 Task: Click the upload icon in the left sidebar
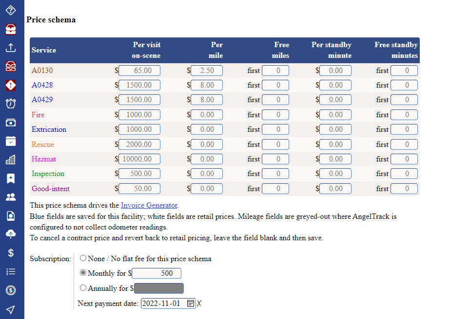tap(11, 48)
